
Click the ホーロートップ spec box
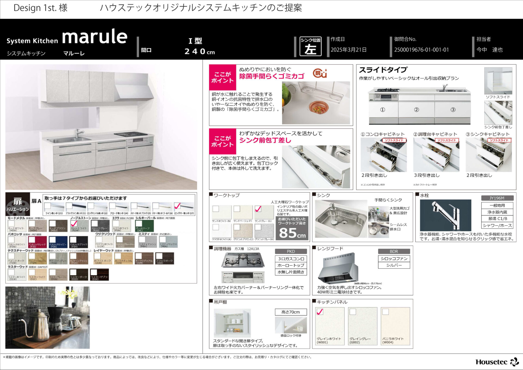[291, 265]
